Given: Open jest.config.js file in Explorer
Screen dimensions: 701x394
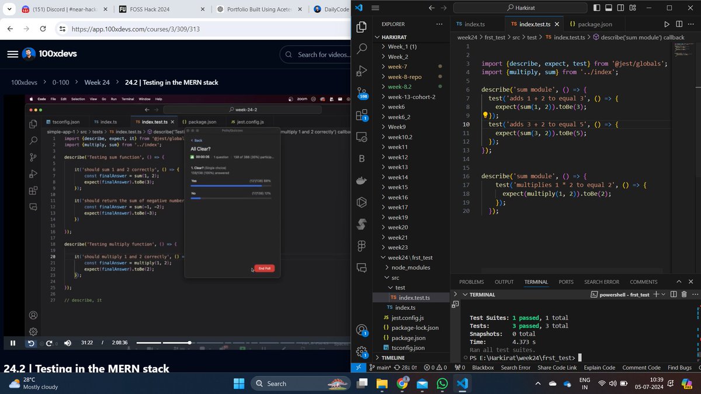Looking at the screenshot, I should pos(407,318).
